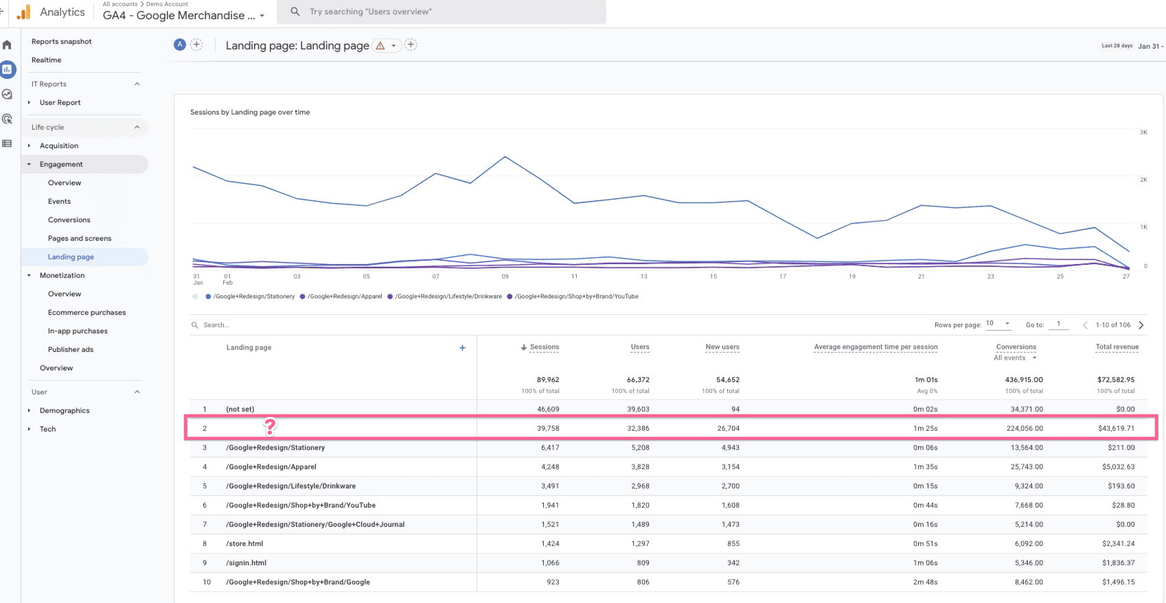Expand the Acquisition menu

29,145
